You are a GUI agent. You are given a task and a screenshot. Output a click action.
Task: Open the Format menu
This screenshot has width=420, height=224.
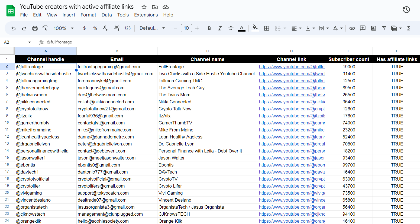pos(88,15)
